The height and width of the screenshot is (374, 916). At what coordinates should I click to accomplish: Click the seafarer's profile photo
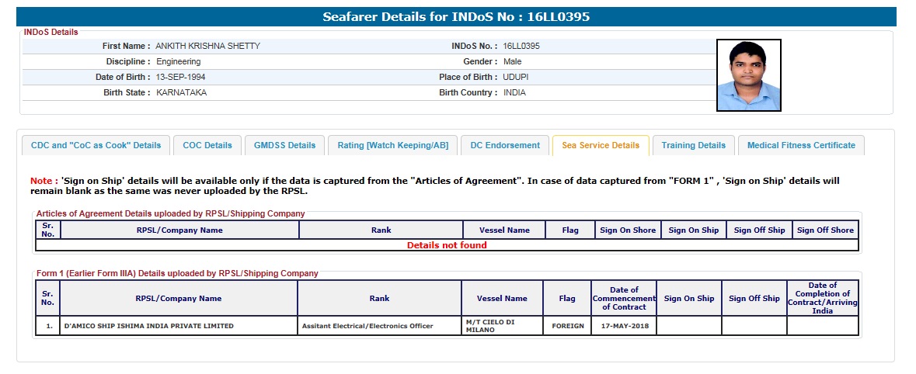pyautogui.click(x=748, y=75)
